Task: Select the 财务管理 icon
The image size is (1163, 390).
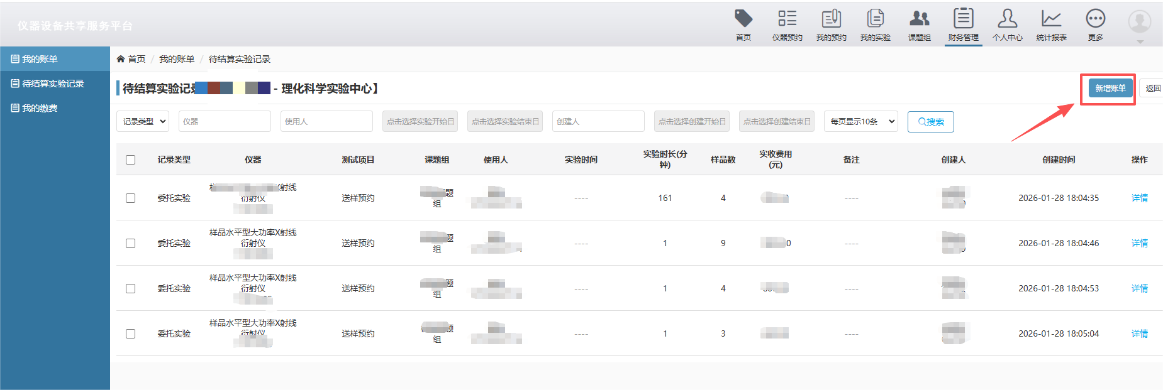Action: [963, 19]
